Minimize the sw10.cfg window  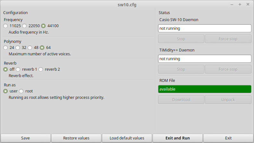pyautogui.click(x=232, y=5)
